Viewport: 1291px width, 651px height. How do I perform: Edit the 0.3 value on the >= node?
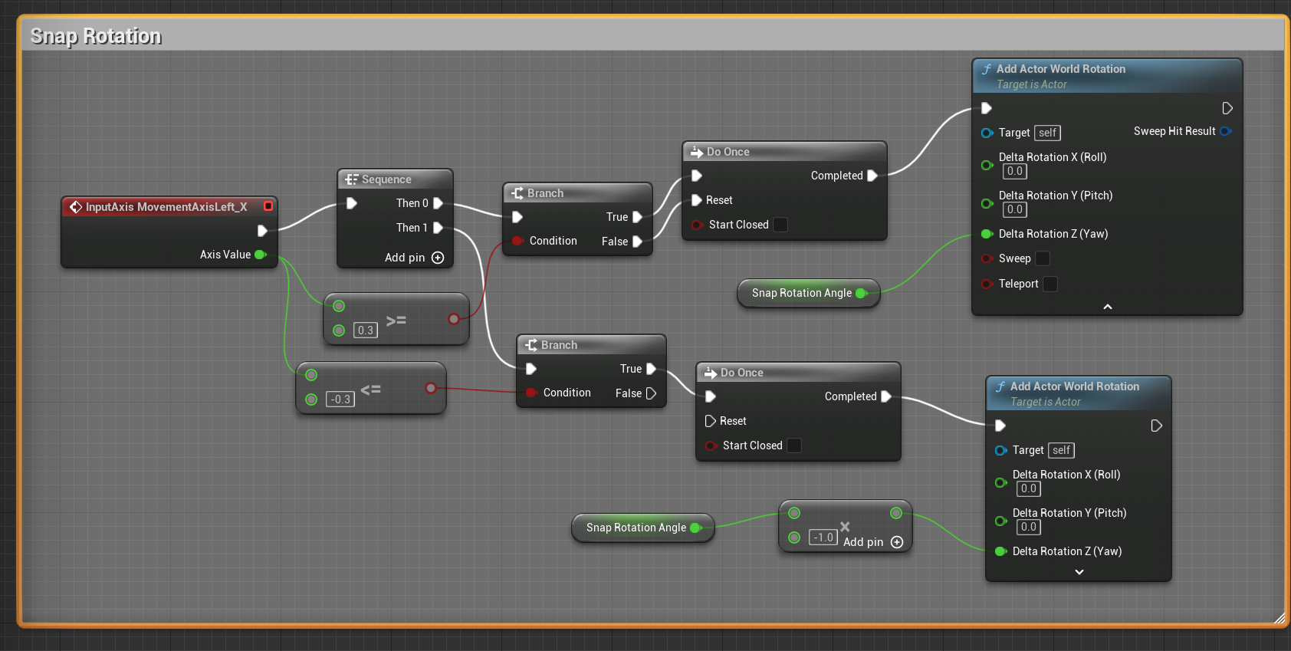pos(366,330)
